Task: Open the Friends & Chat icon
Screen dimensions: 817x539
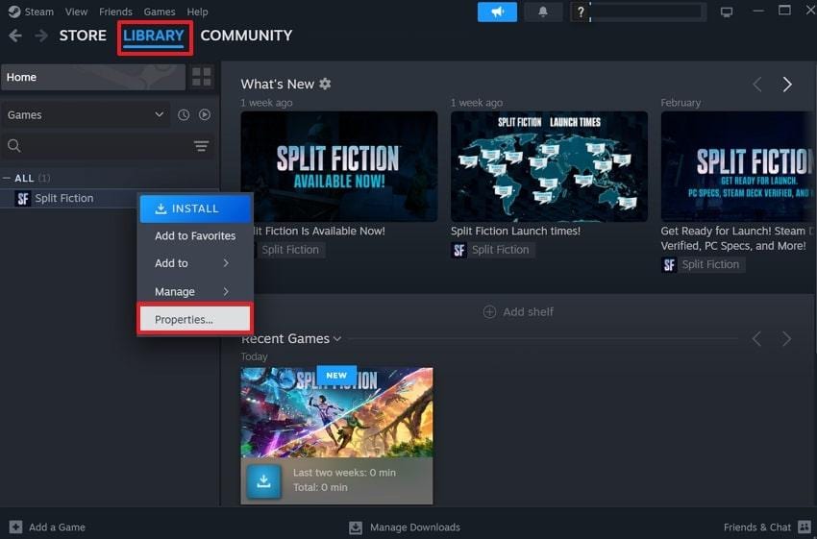Action: click(x=805, y=527)
